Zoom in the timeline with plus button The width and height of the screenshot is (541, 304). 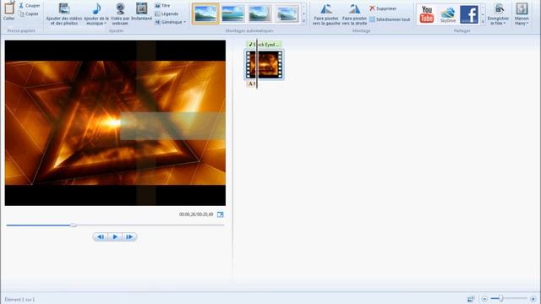(533, 299)
